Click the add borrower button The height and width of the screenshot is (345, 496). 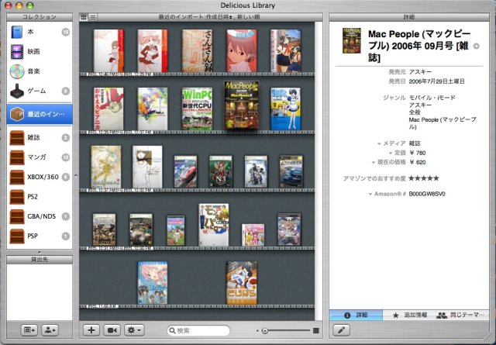point(50,330)
